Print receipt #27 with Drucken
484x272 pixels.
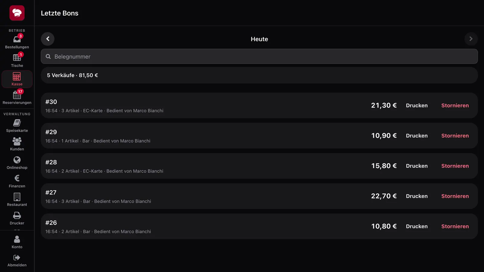pos(417,196)
